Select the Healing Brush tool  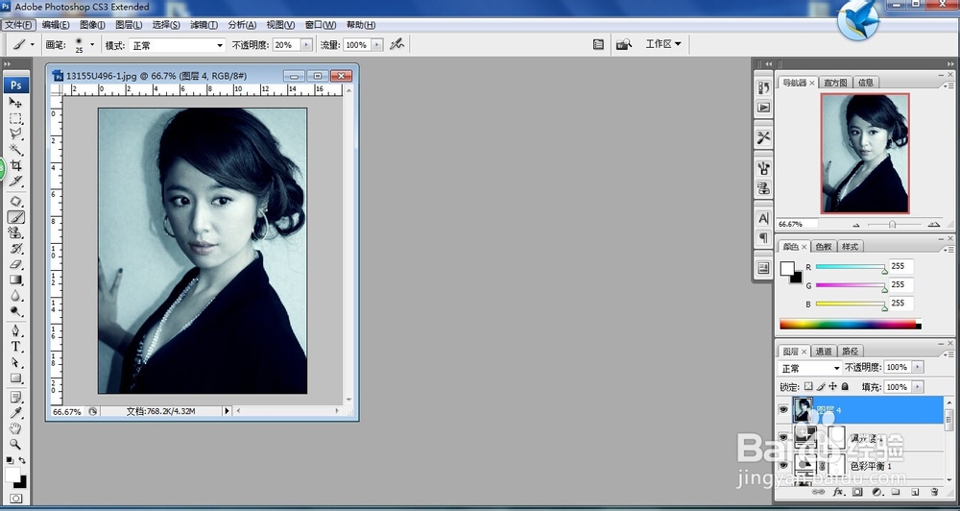(15, 202)
